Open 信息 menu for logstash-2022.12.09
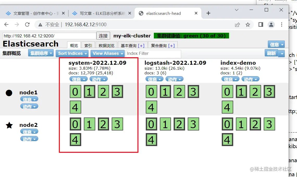This screenshot has height=177, width=297. (x=154, y=79)
